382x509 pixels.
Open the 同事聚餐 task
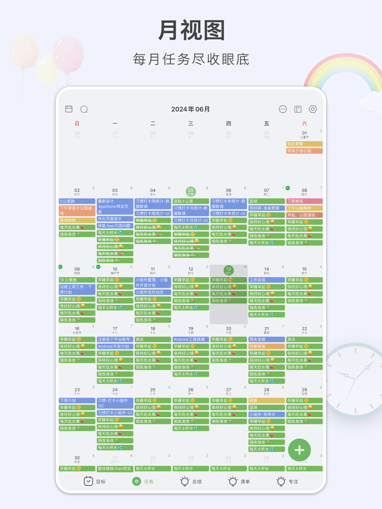coord(267,347)
